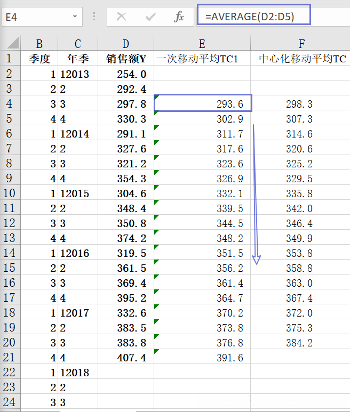Select moving average cell 370.2
350x412 pixels.
pyautogui.click(x=202, y=312)
